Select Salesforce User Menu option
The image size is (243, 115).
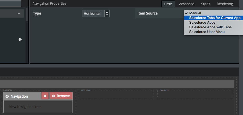207,32
